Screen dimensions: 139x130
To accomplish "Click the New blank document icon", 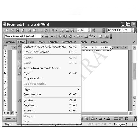I will [7, 30].
